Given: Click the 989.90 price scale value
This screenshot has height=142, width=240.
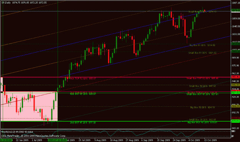Looking at the screenshot, I should [x=235, y=58].
